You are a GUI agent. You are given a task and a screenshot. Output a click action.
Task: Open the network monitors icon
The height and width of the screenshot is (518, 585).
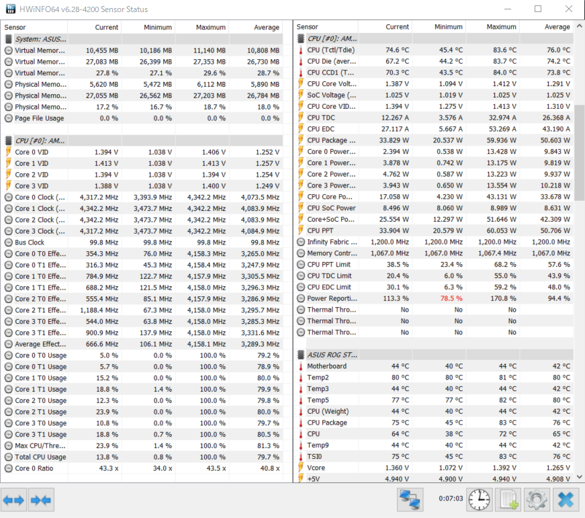pyautogui.click(x=410, y=499)
